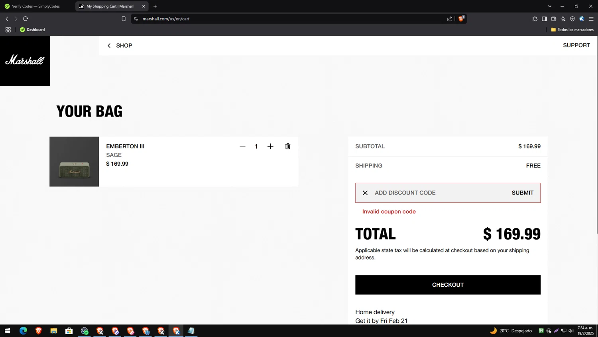Open the browser profile avatar
Viewport: 598px width, 337px height.
582,19
